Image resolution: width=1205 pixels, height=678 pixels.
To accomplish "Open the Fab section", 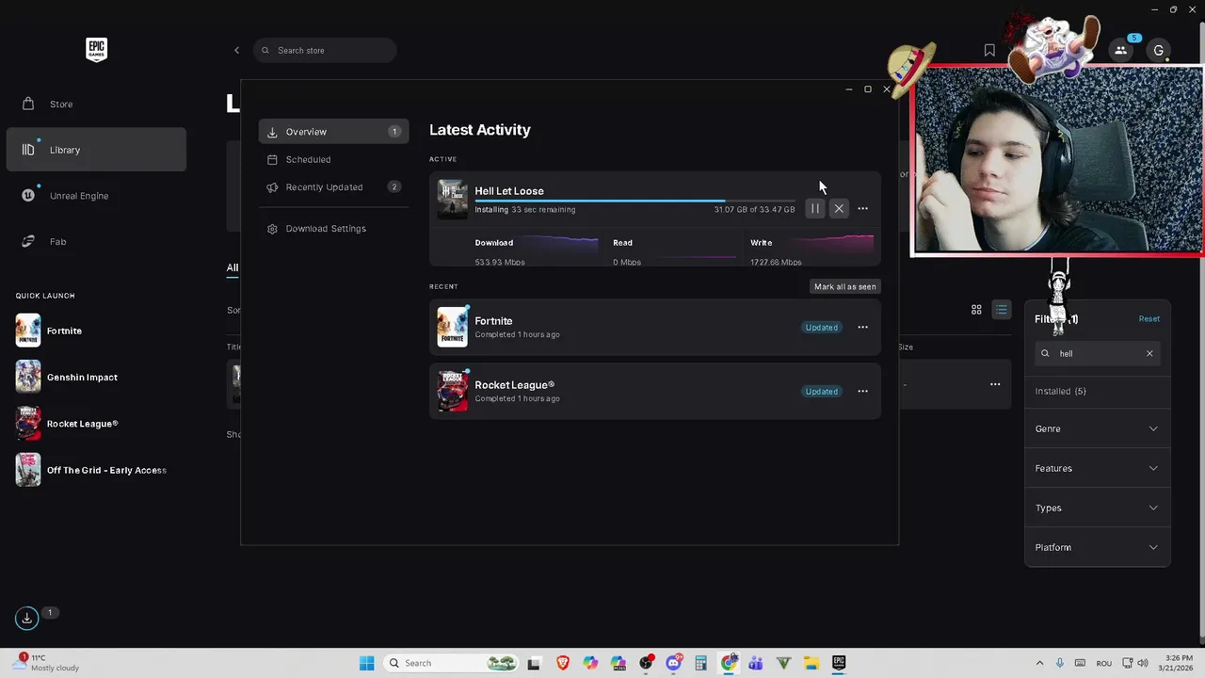I will [x=96, y=242].
